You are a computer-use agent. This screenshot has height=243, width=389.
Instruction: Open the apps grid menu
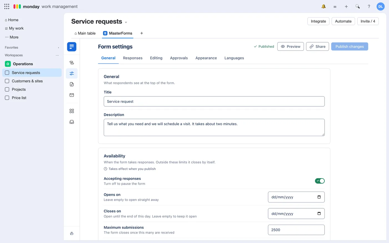7,6
